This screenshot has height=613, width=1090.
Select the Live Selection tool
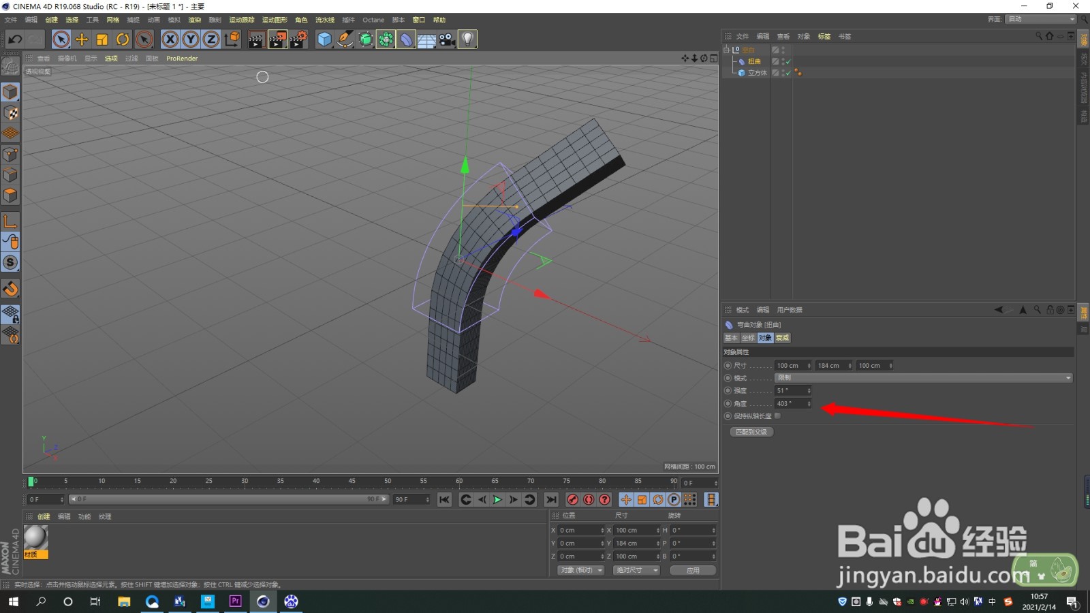coord(61,40)
